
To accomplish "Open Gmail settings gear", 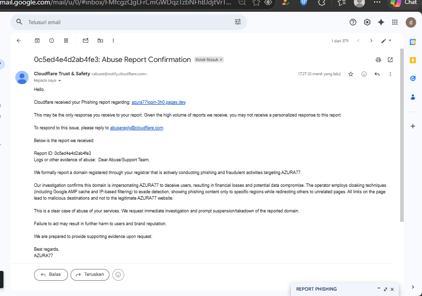I will (367, 22).
